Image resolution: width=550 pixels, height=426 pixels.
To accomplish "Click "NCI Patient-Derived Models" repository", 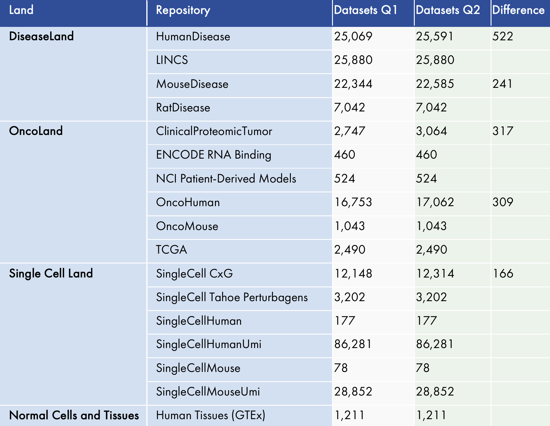I will pyautogui.click(x=226, y=179).
